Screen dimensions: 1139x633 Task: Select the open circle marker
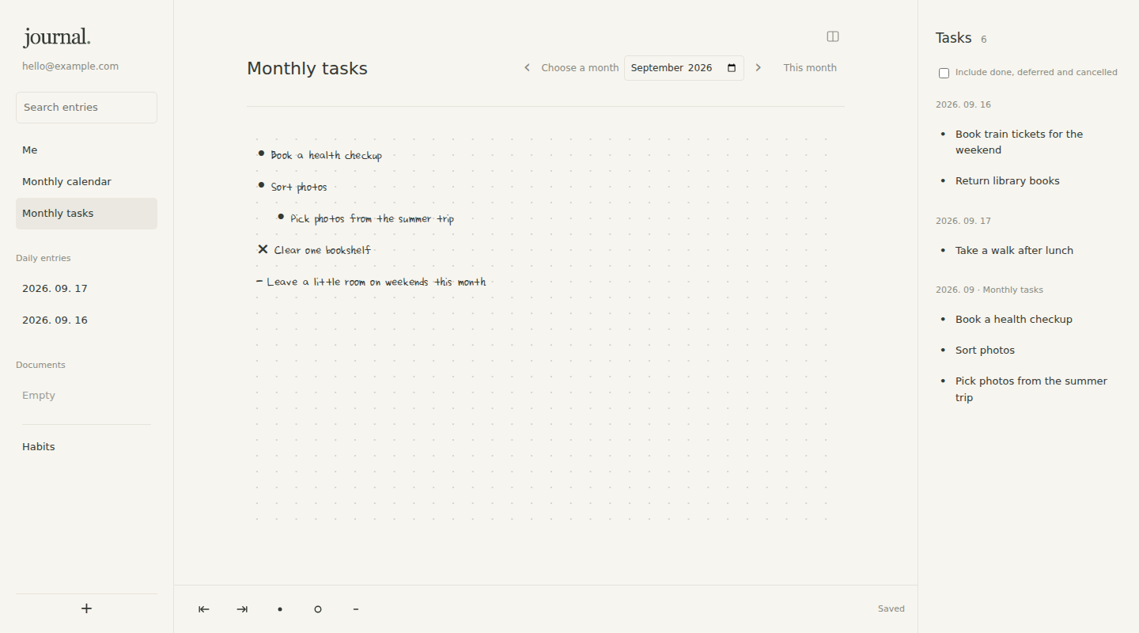(x=318, y=609)
